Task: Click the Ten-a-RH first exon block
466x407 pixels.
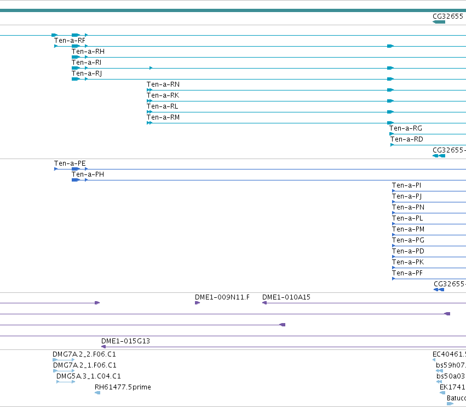Action: tap(76, 57)
